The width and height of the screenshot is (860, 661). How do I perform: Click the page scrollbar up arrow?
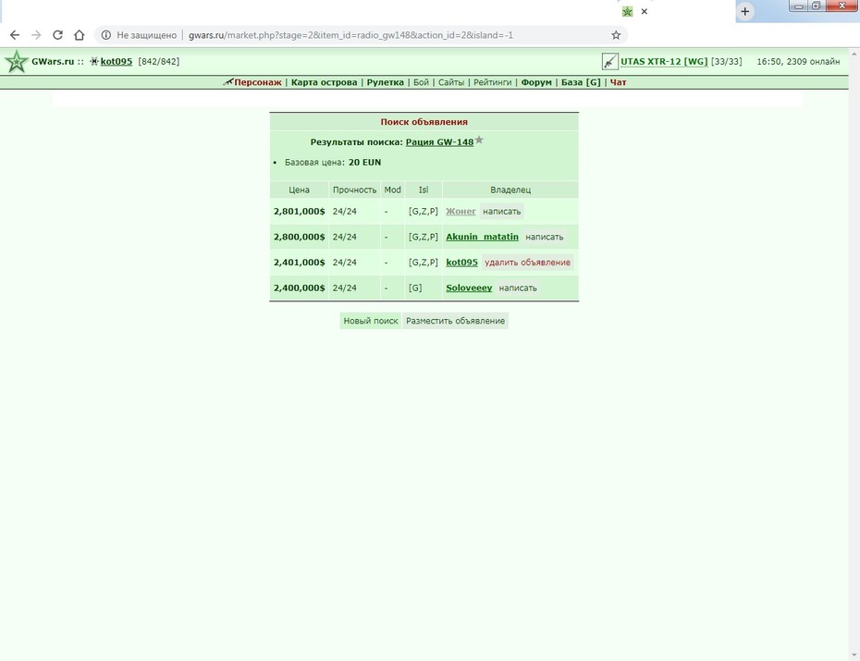[x=854, y=55]
